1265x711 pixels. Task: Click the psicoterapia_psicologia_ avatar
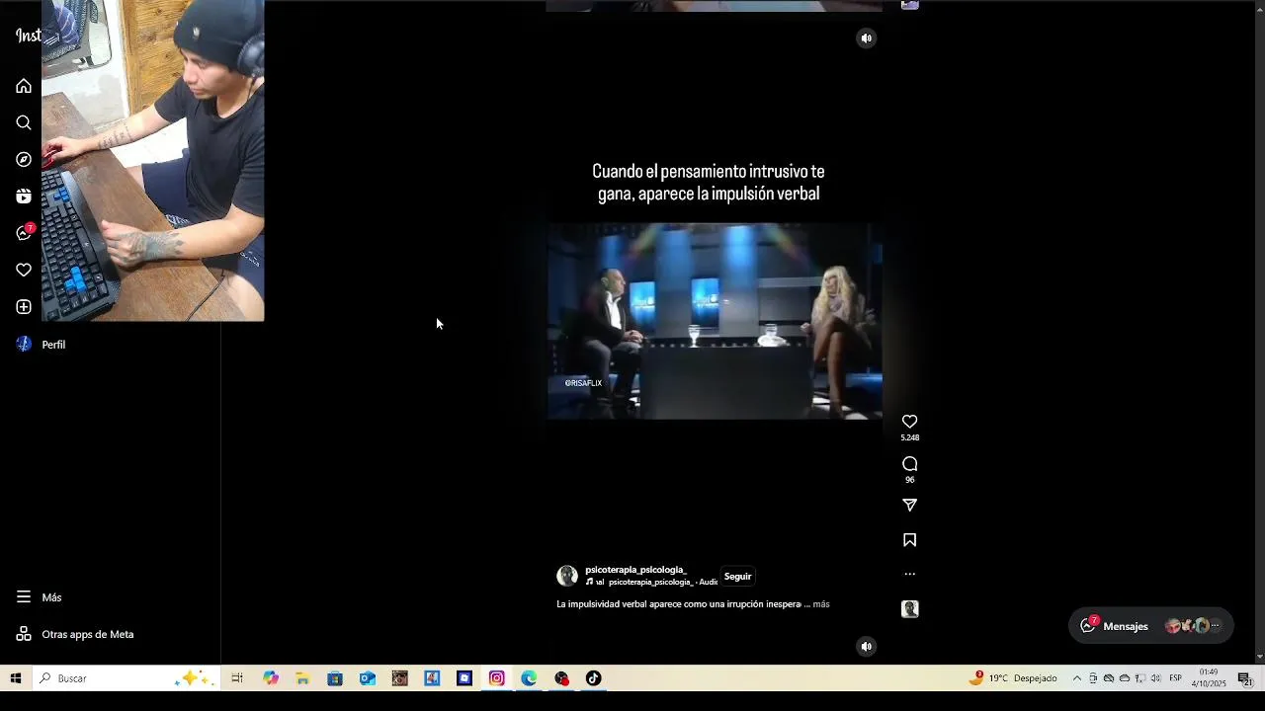[567, 577]
